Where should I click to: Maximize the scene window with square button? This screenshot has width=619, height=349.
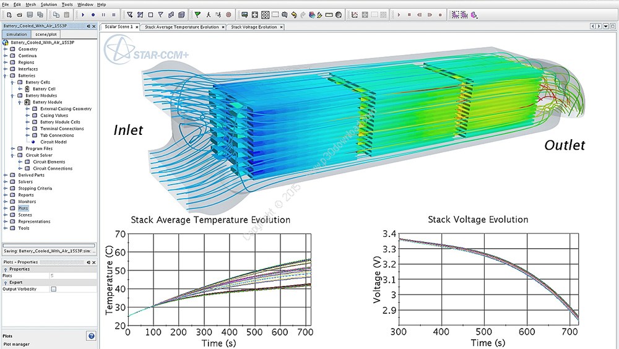pos(613,27)
